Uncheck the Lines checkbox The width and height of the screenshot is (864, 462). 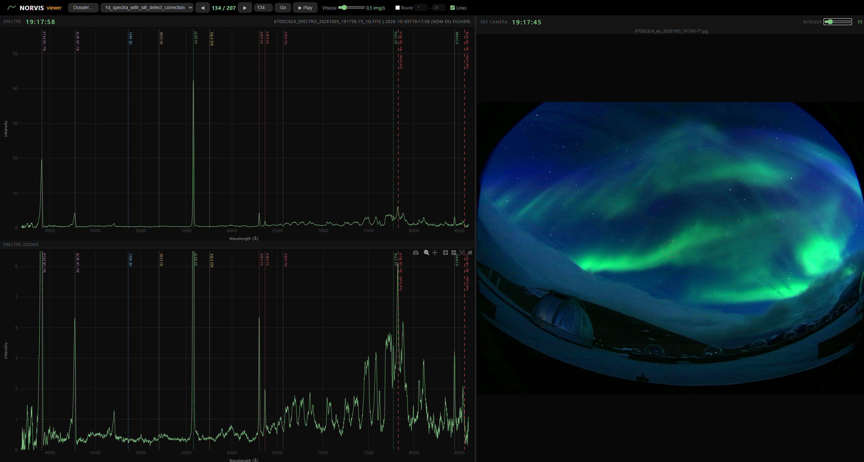(x=452, y=7)
